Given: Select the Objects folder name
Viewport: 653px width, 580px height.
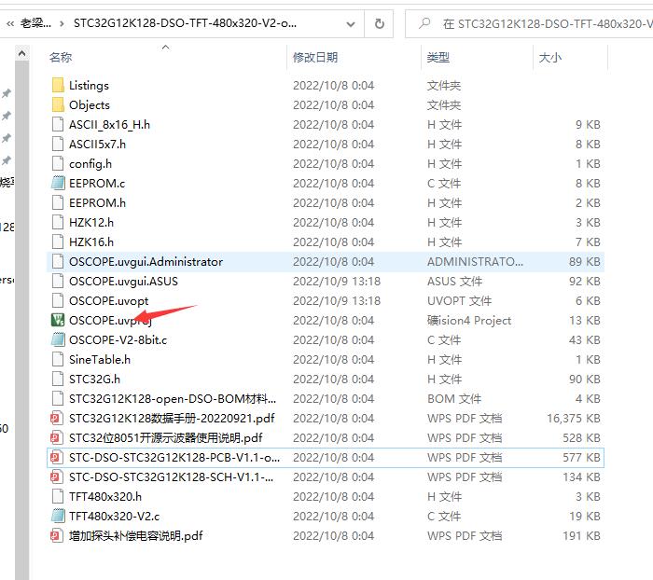Looking at the screenshot, I should (x=90, y=105).
